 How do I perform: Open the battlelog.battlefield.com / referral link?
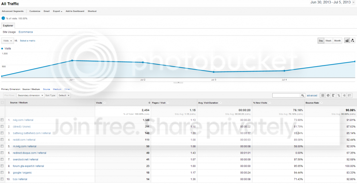pos(32,133)
